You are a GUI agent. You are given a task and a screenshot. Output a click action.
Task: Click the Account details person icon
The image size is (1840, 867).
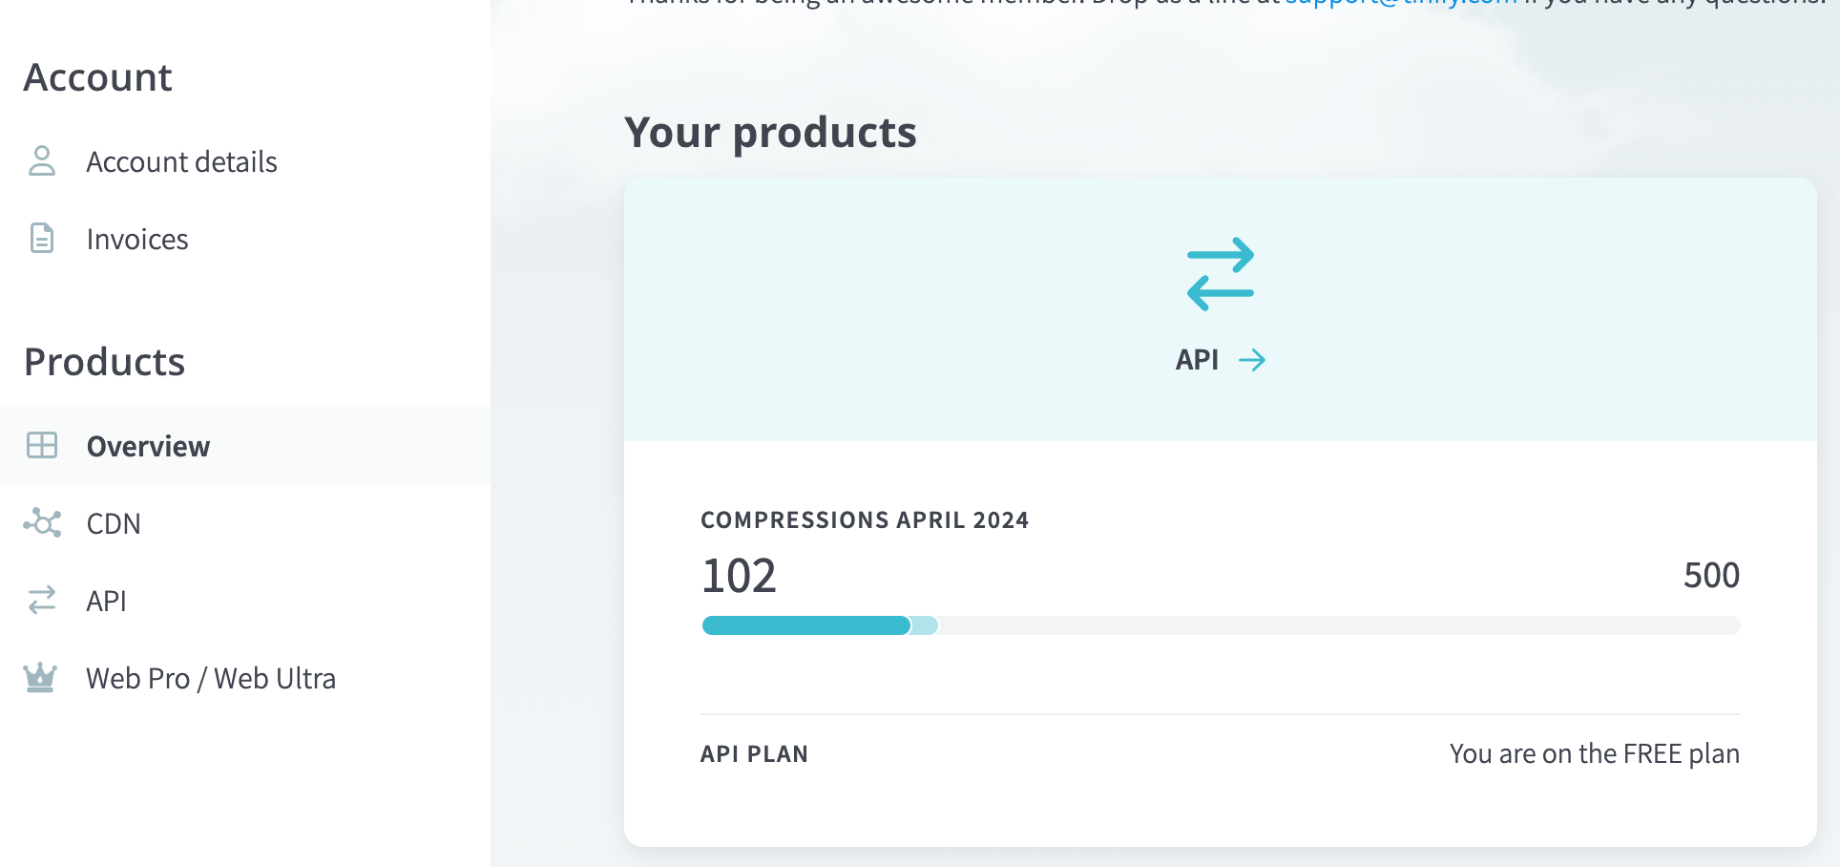coord(42,161)
